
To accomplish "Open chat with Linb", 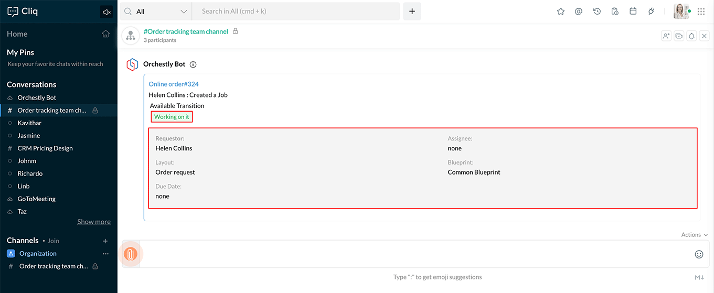I will [24, 186].
